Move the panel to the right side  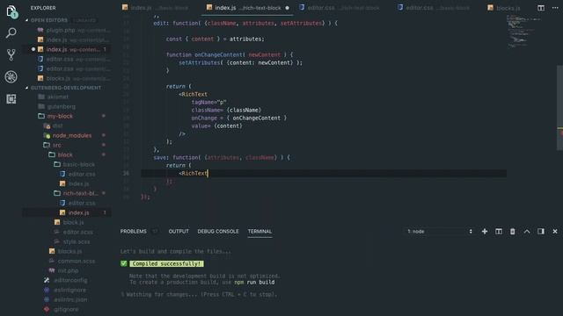point(541,232)
